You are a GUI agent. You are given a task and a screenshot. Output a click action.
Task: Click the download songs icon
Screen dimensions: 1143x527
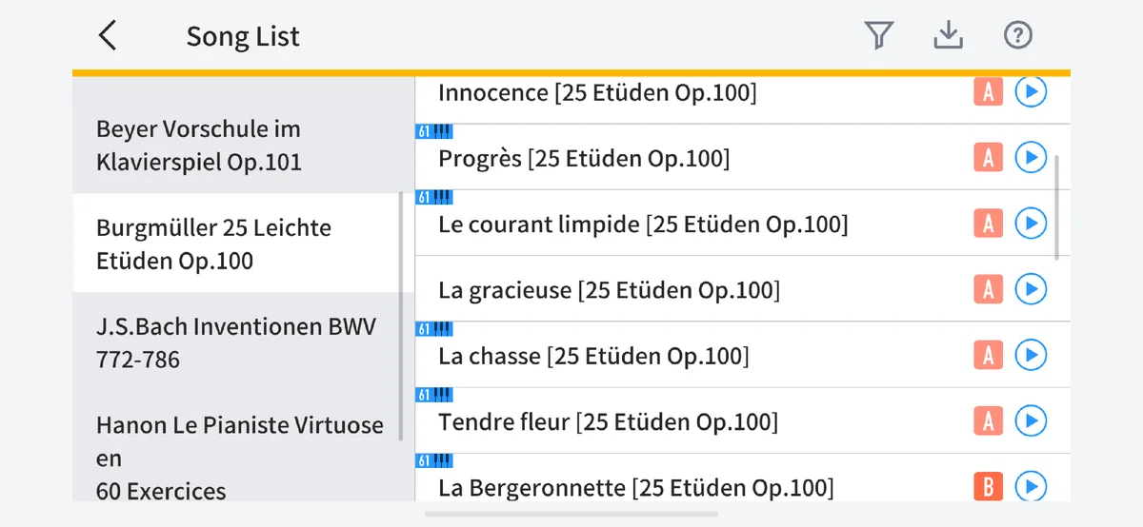[948, 36]
